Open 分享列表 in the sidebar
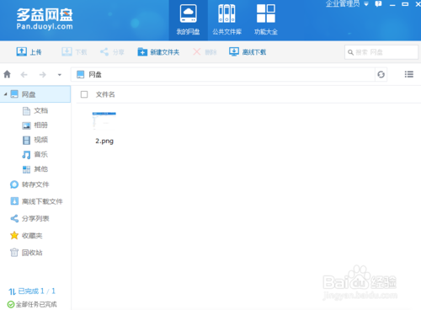The width and height of the screenshot is (421, 310). click(29, 218)
